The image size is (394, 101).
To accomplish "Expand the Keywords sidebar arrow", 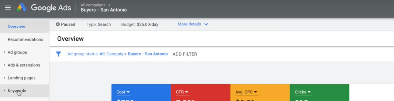I will 4,91.
